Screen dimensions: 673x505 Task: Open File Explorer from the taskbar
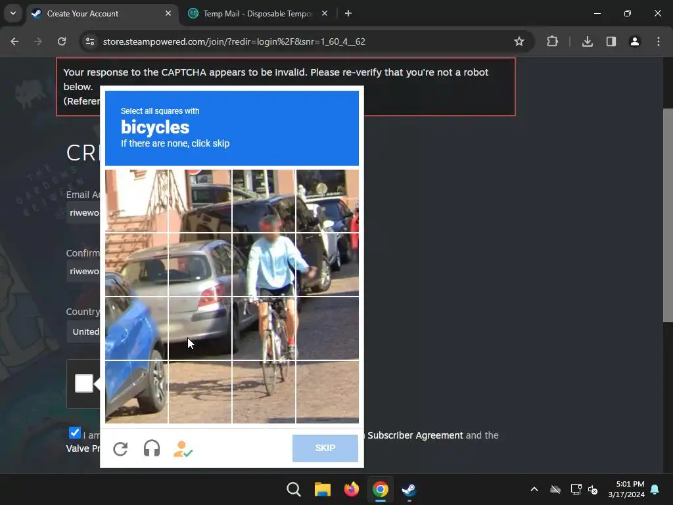[322, 489]
